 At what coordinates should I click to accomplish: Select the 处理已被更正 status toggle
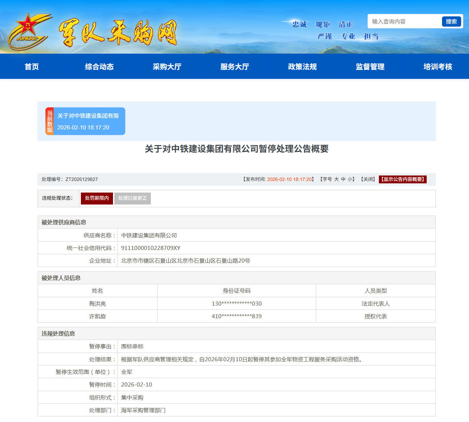(133, 198)
